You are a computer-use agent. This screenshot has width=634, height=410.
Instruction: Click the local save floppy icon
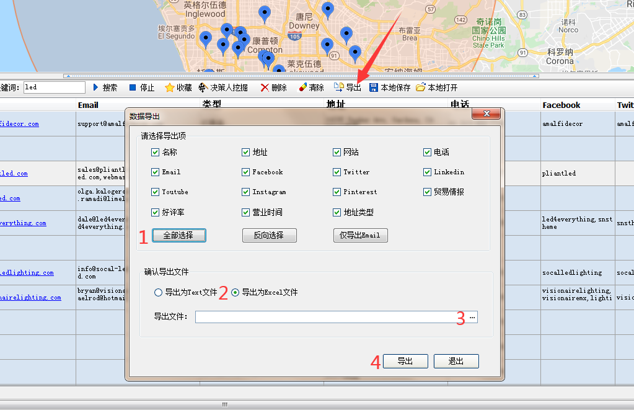click(x=374, y=88)
